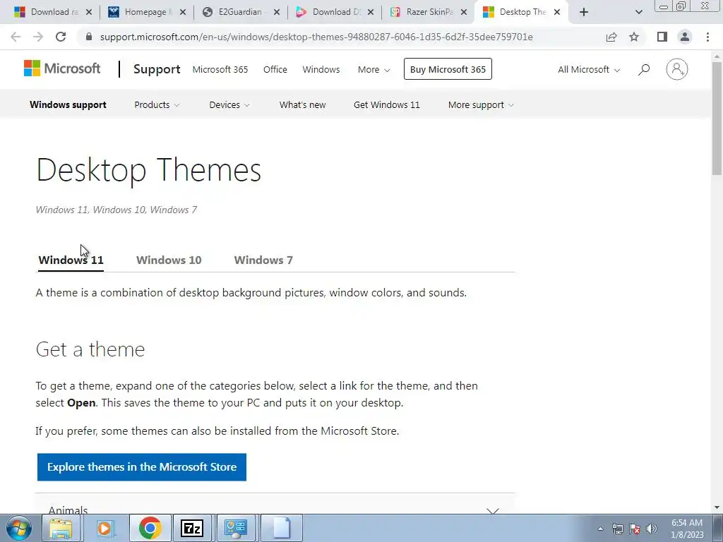Image resolution: width=723 pixels, height=542 pixels.
Task: Open the Chrome three-dot menu
Action: point(707,37)
